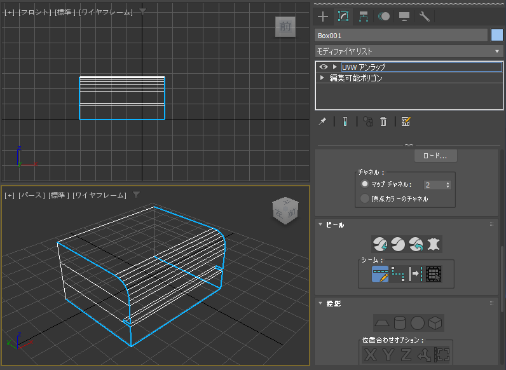Click the Box Map projection icon
Image resolution: width=506 pixels, height=370 pixels.
point(435,323)
